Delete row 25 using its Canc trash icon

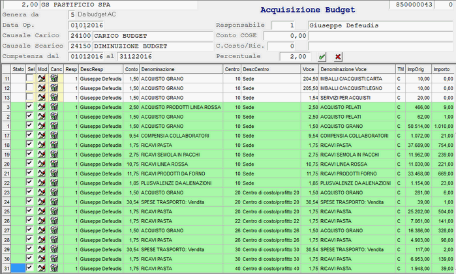(54, 211)
